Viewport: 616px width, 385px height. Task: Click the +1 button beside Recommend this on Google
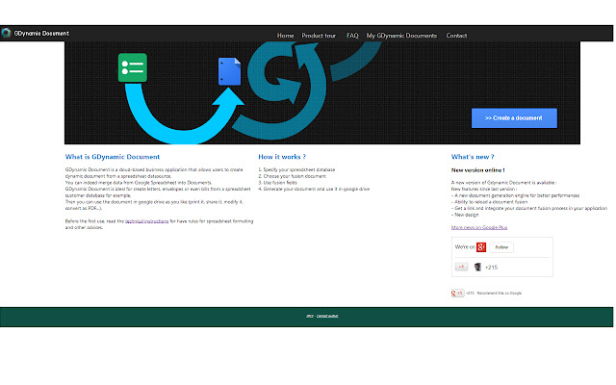coord(458,293)
